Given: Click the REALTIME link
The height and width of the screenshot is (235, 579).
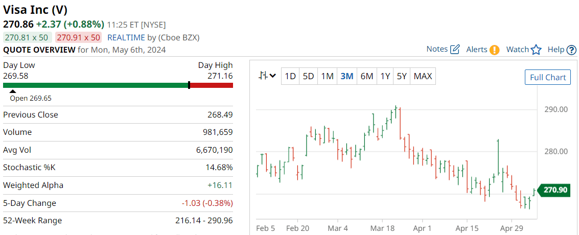Looking at the screenshot, I should tap(125, 37).
